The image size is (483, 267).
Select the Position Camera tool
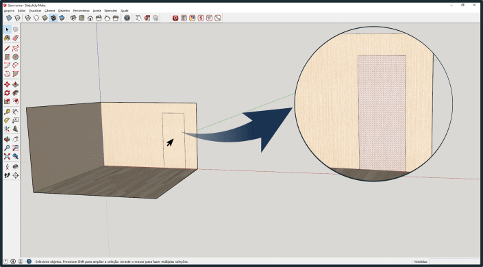7,166
